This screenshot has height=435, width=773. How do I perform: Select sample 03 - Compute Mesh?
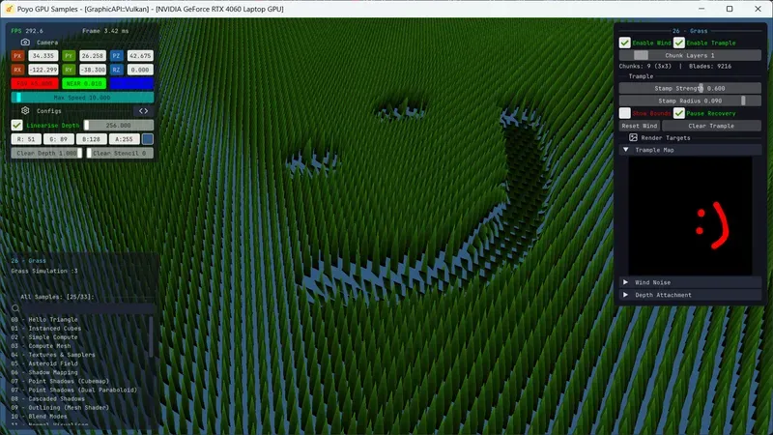[x=41, y=346]
